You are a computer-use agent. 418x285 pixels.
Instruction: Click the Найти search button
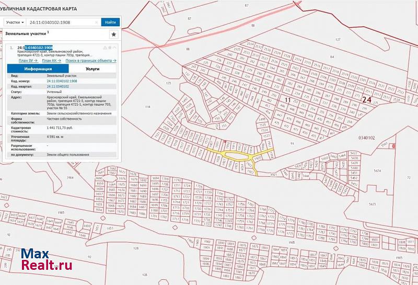(110, 22)
